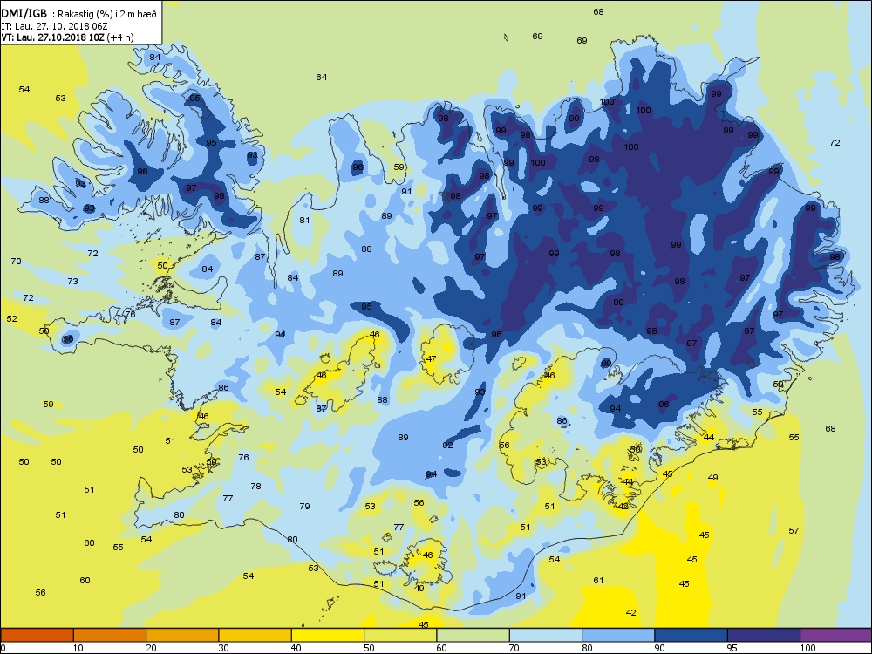Click the 'DMI/IGB' source label
Image resolution: width=872 pixels, height=654 pixels.
(24, 14)
